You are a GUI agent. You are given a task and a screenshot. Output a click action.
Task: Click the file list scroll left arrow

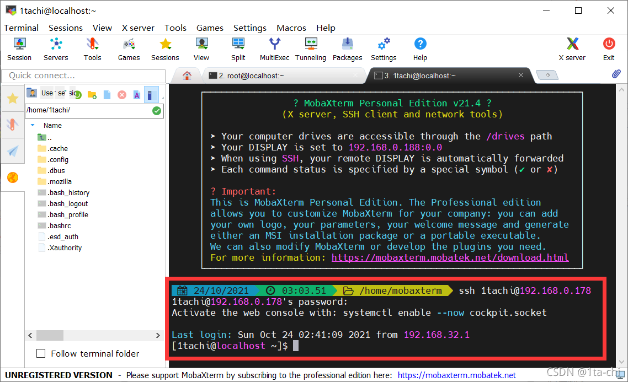(x=30, y=335)
